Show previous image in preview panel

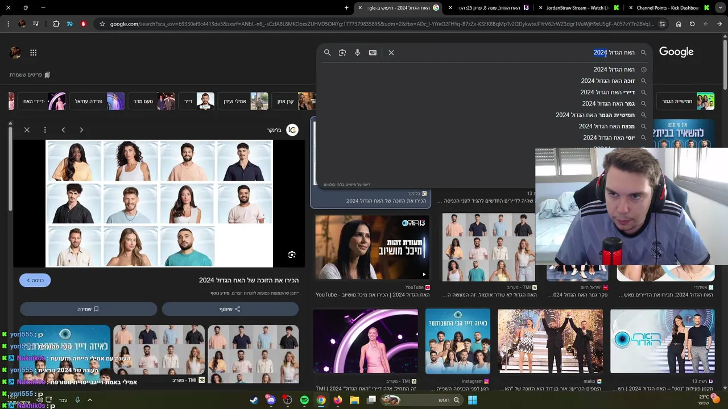[63, 130]
